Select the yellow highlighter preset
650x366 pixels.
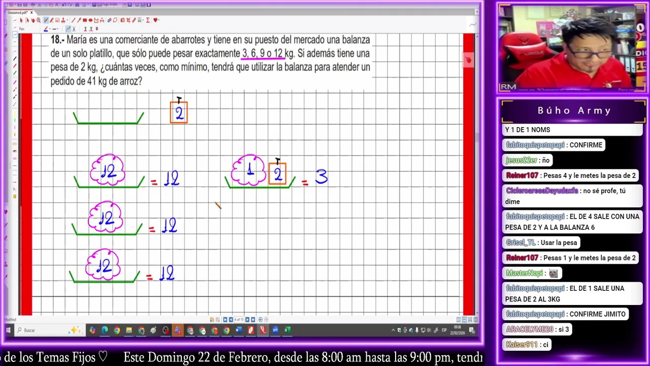(15, 113)
